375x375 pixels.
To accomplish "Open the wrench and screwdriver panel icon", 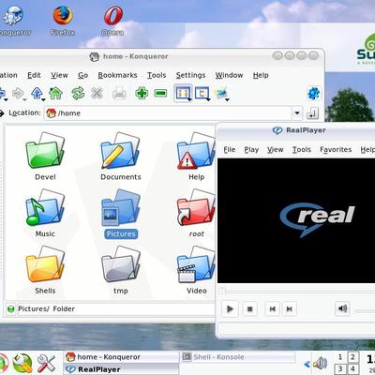I will point(46,364).
